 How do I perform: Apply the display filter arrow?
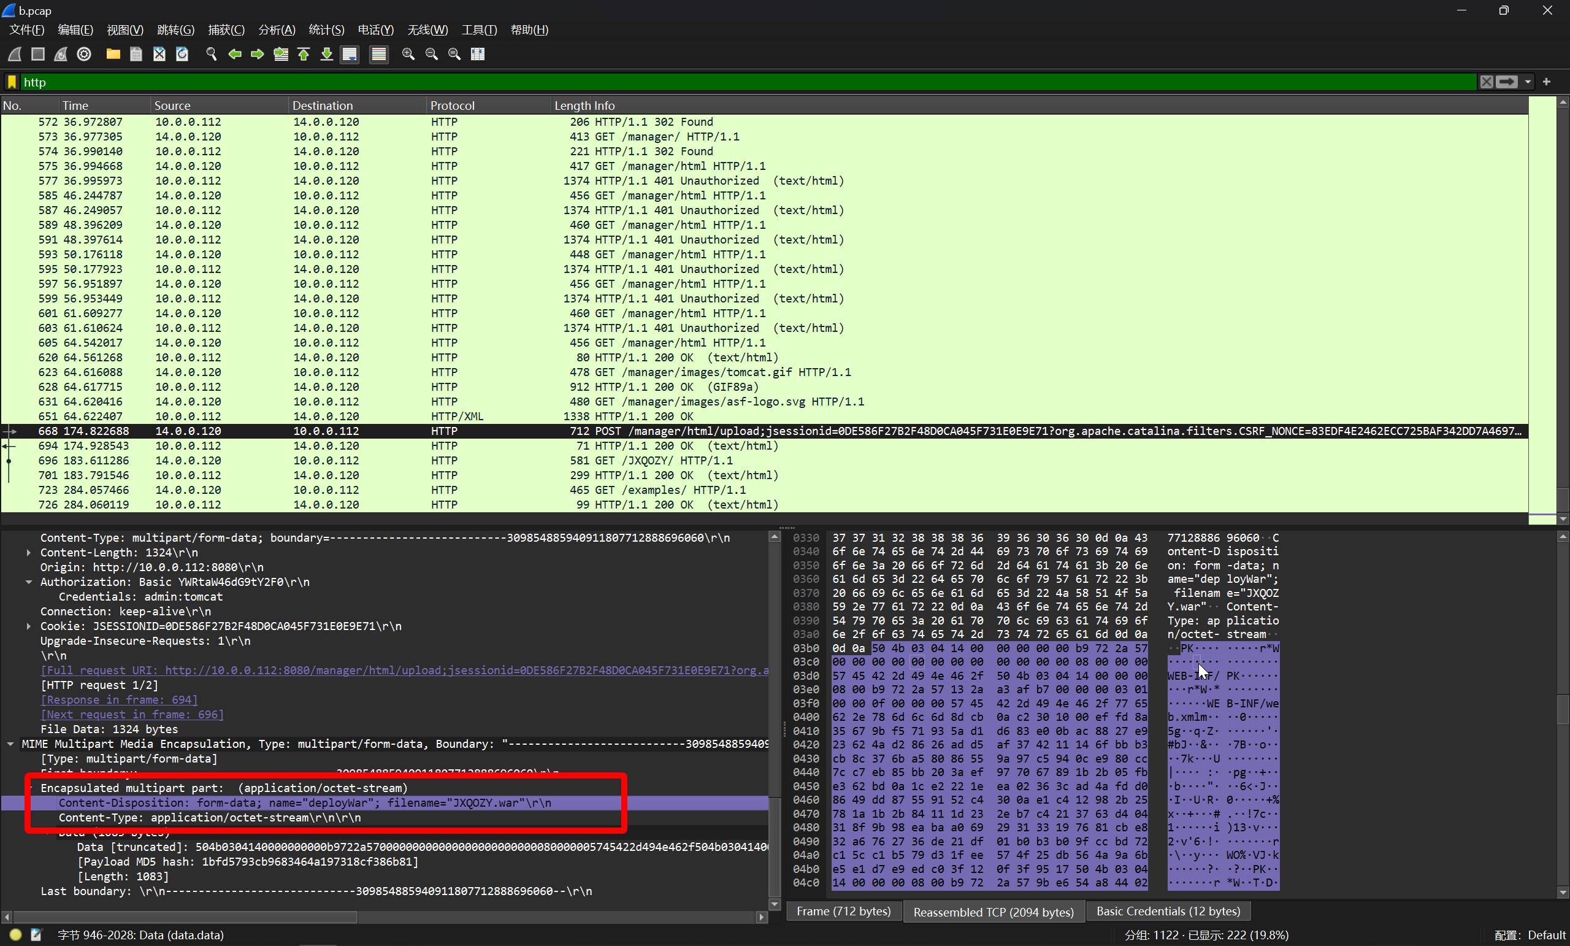[1506, 82]
